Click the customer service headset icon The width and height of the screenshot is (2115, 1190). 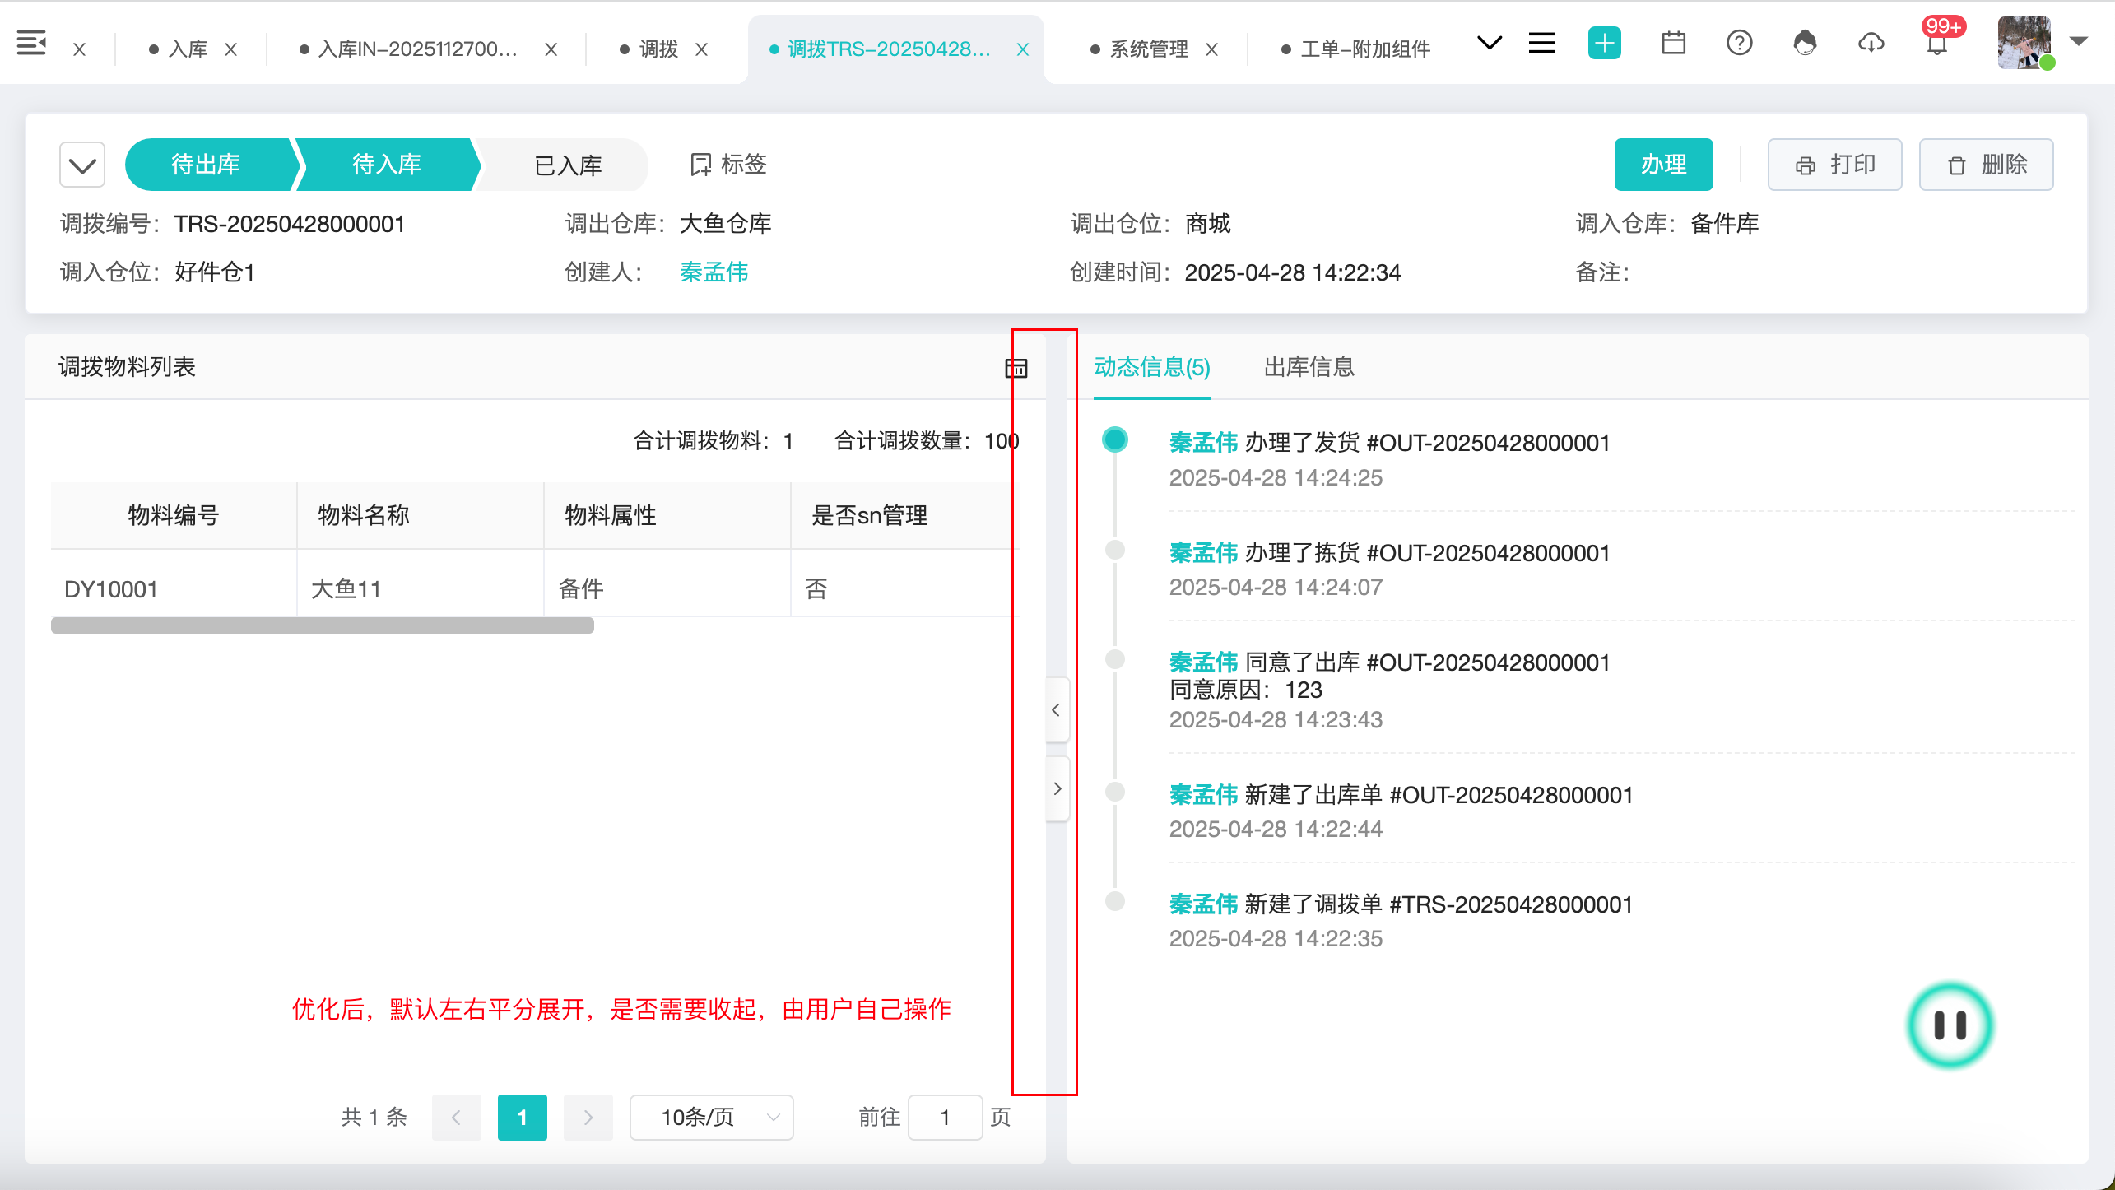[x=1805, y=43]
